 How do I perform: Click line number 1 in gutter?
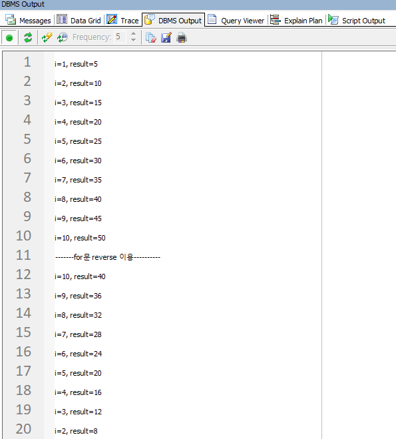point(27,62)
